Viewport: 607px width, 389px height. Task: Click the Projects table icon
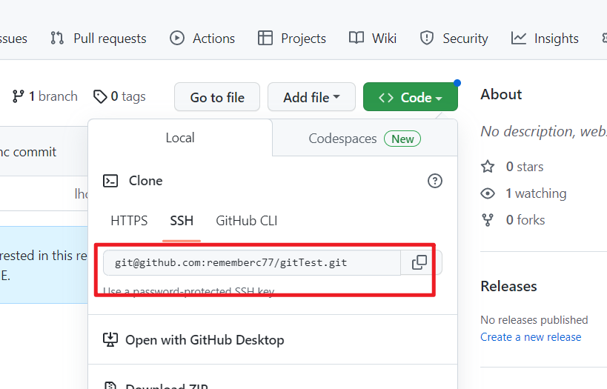(x=265, y=38)
